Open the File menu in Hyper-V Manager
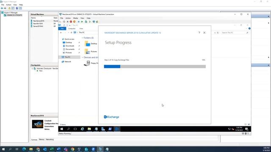271x152 pixels. click(x=3, y=5)
